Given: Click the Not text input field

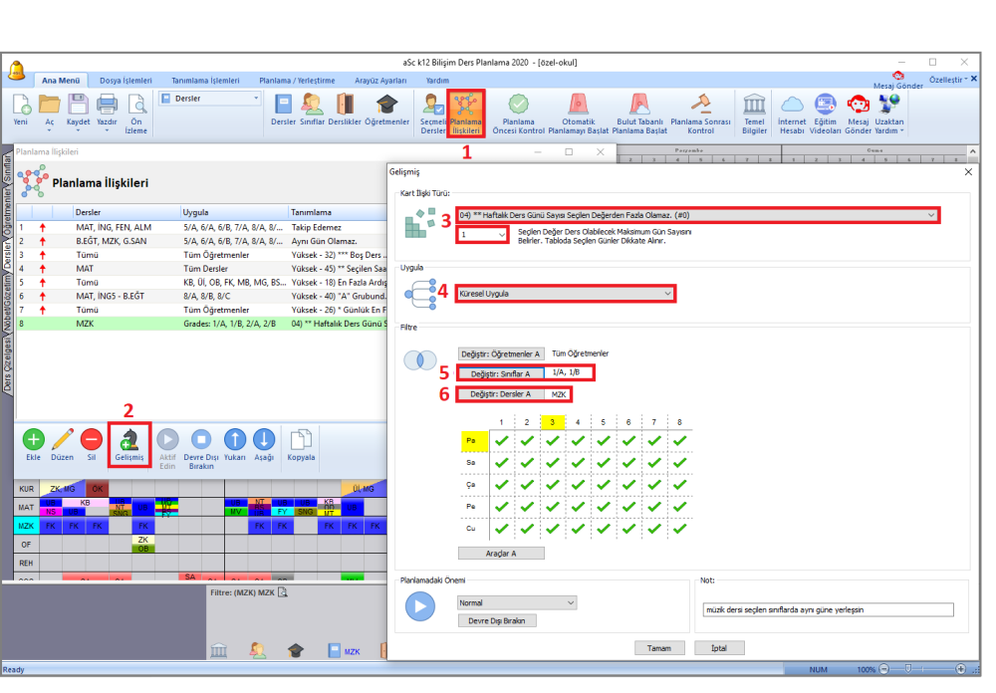Looking at the screenshot, I should (828, 609).
